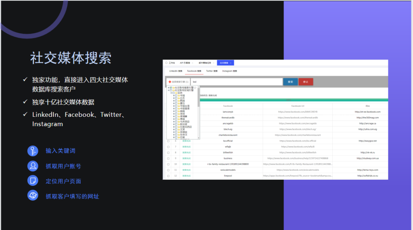
Task: Check the 中国 checkbox in the tree
Action: tap(176, 95)
